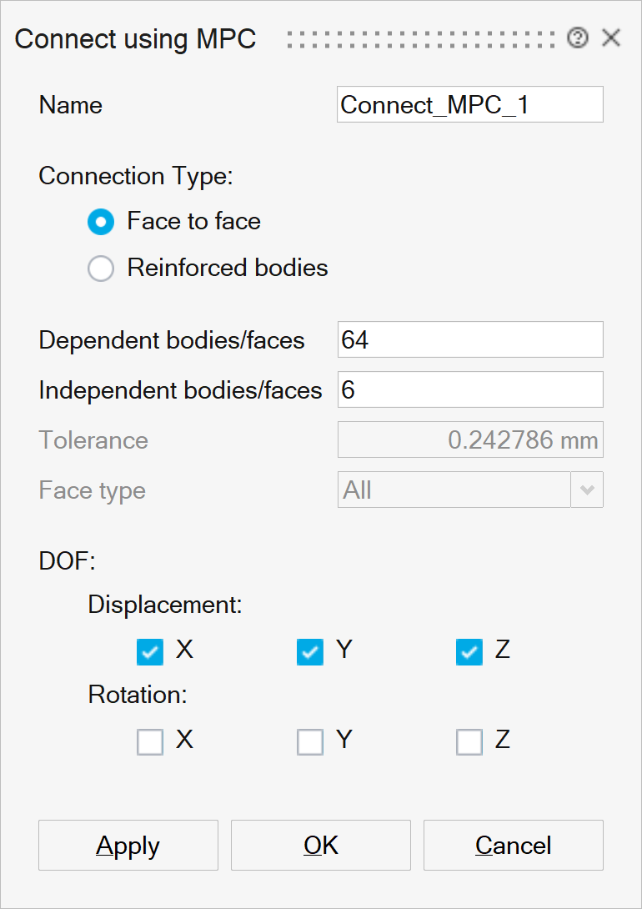Close the Connect using MPC dialog

(611, 38)
